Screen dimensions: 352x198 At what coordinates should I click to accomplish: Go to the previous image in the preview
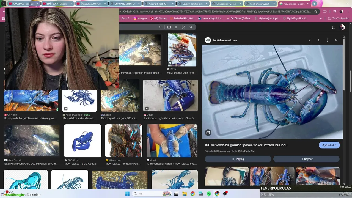310,40
